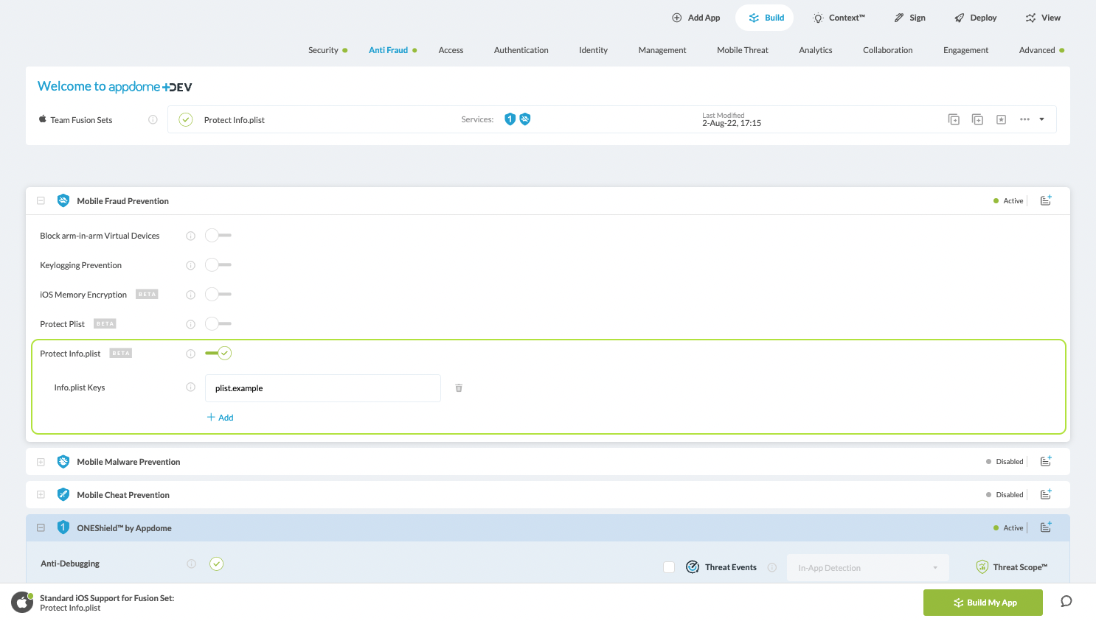Screen dimensions: 1096x621
Task: Click the info icon beside Team Fusion Sets
Action: click(x=153, y=119)
